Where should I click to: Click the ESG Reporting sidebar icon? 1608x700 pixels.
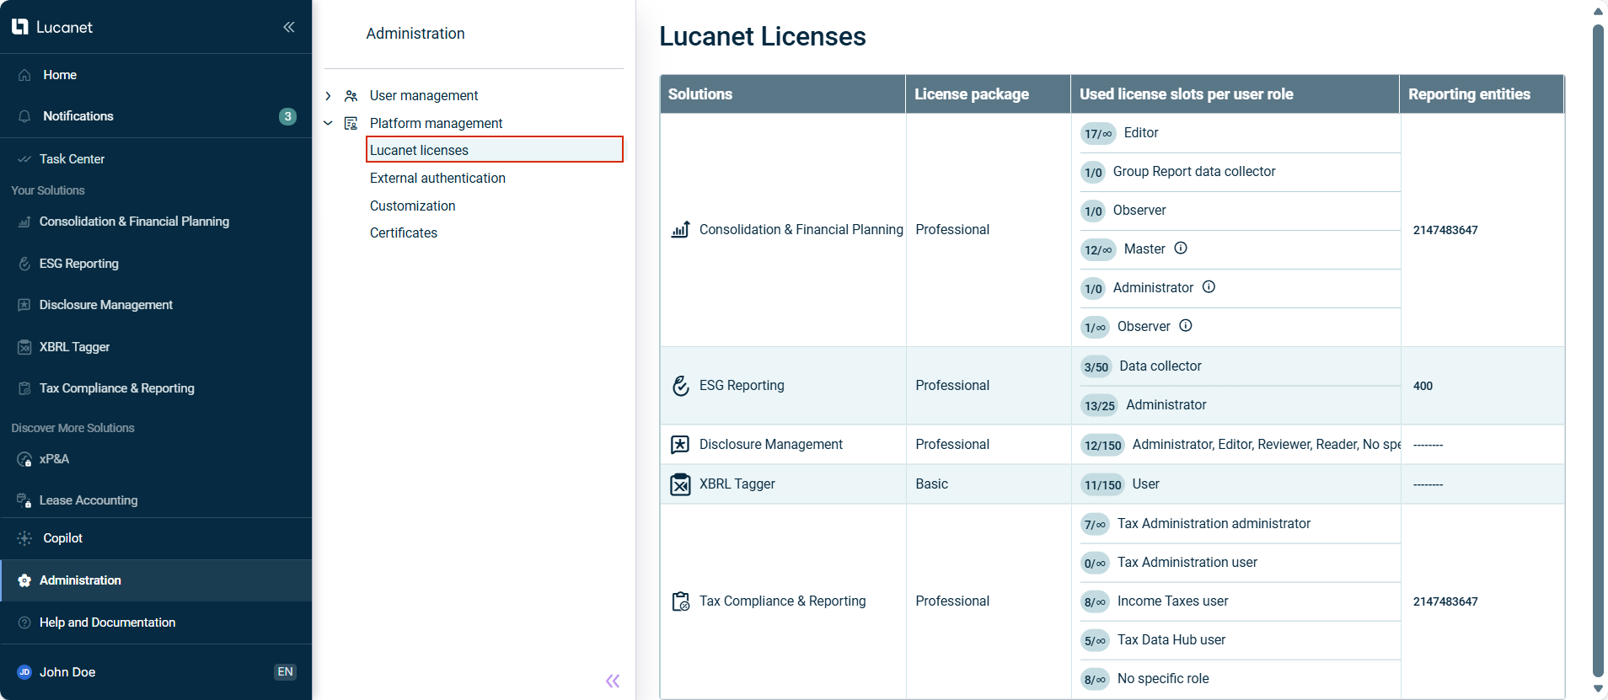[24, 264]
